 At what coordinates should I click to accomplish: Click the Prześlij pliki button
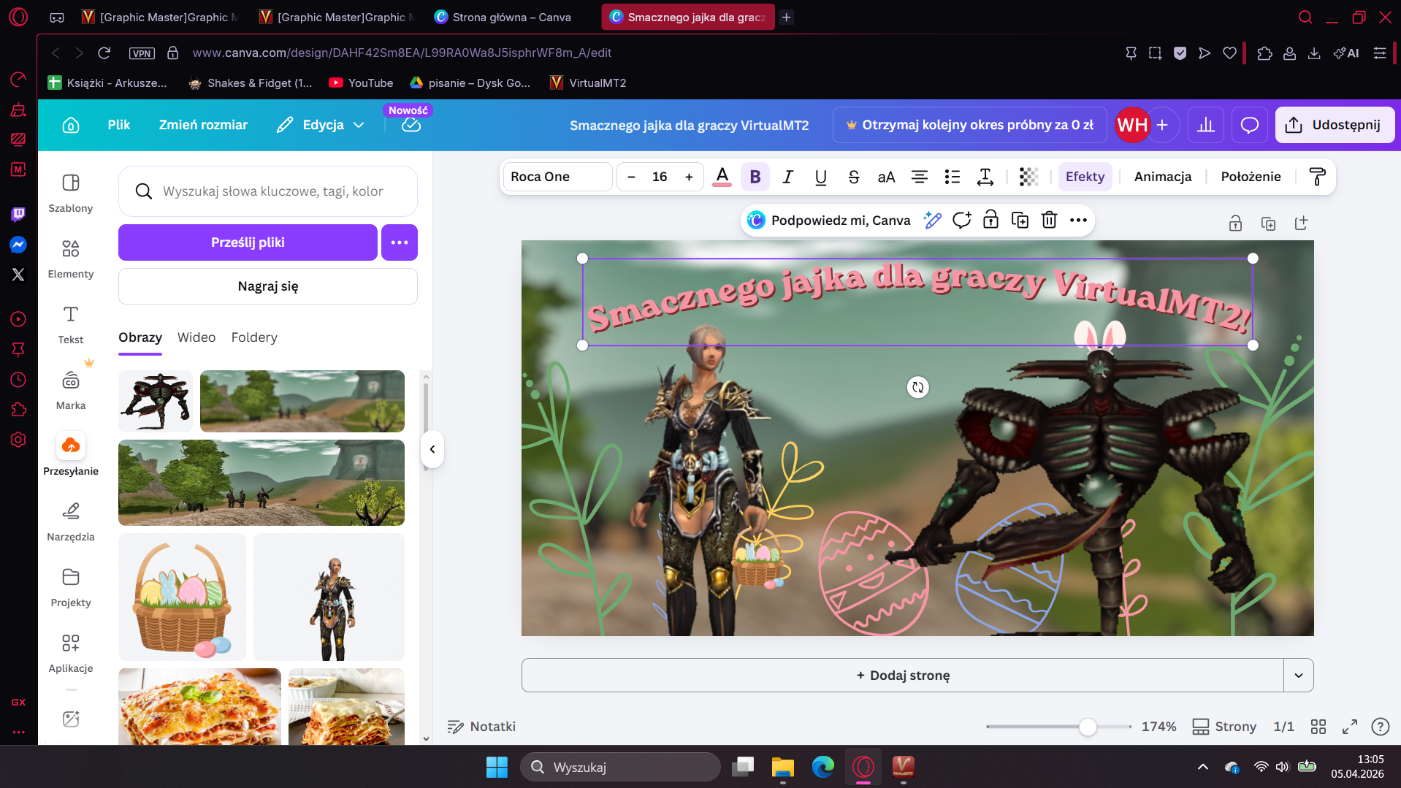(248, 242)
